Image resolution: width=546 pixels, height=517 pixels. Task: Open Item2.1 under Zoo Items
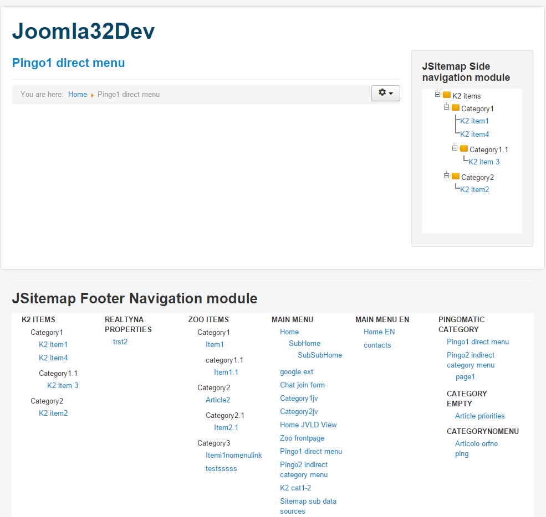tap(226, 428)
